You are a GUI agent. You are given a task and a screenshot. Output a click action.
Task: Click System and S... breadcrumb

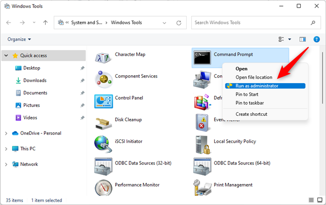pyautogui.click(x=87, y=23)
